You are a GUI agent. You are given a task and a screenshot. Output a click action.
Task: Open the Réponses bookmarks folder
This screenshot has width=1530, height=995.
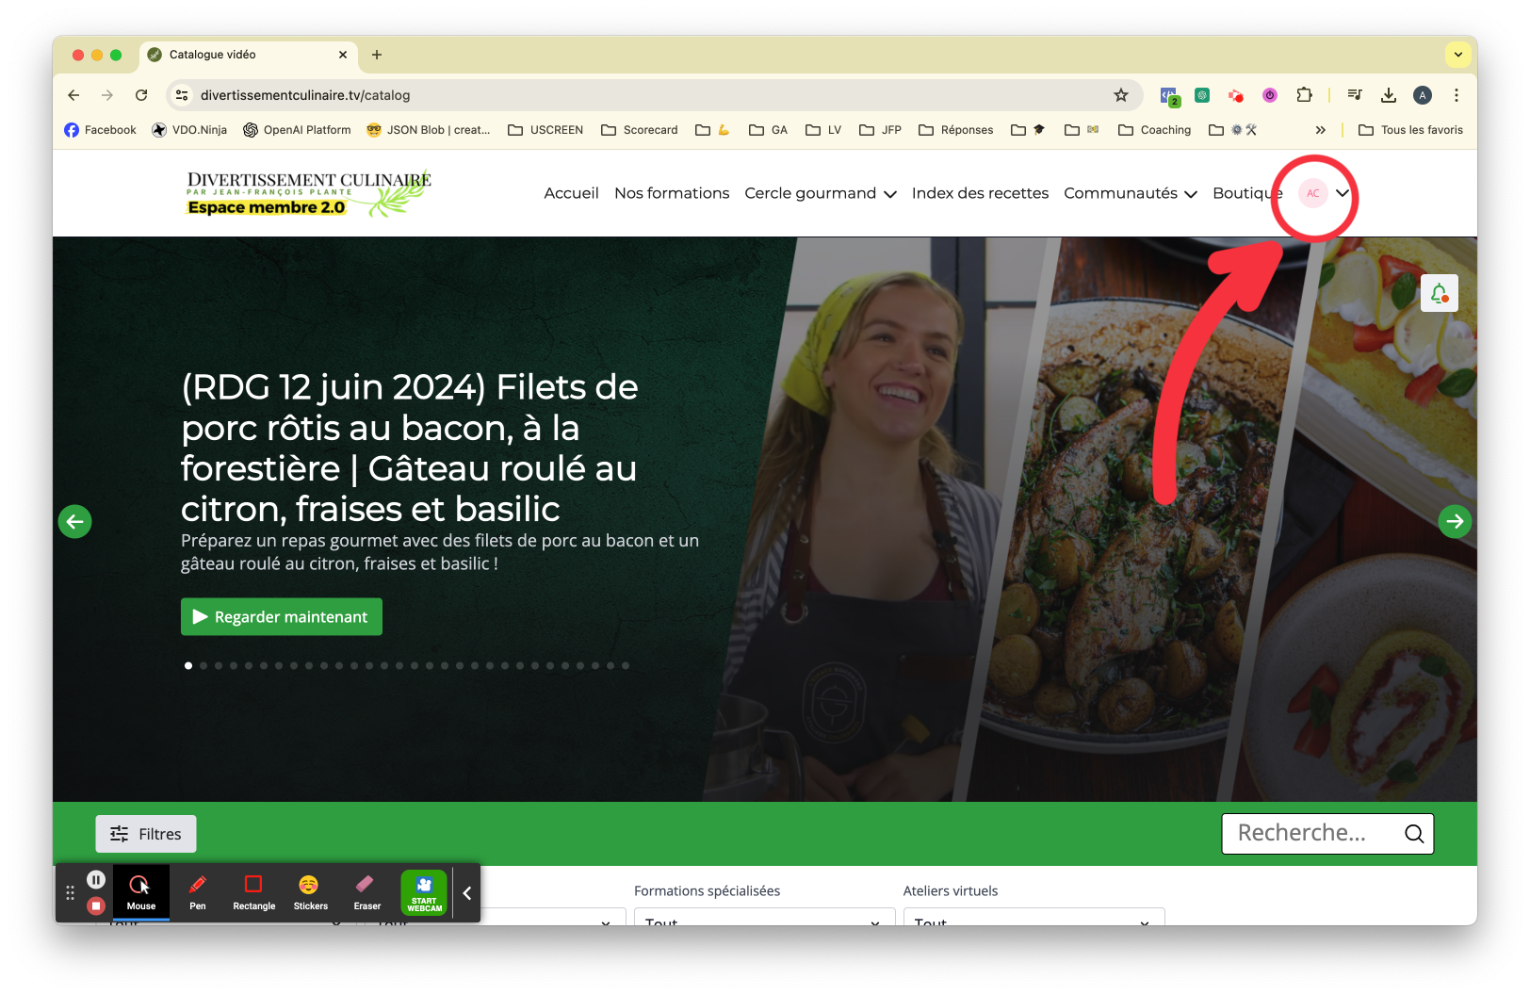[x=956, y=130]
